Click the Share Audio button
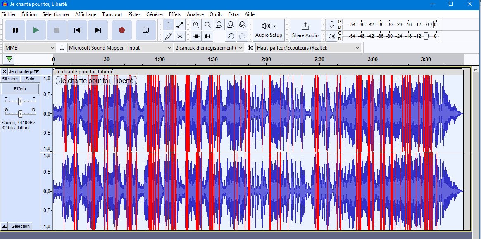This screenshot has height=239, width=481. (x=305, y=30)
